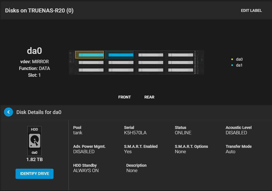
Task: Click the 'Slot: 1' line
Action: (34, 75)
